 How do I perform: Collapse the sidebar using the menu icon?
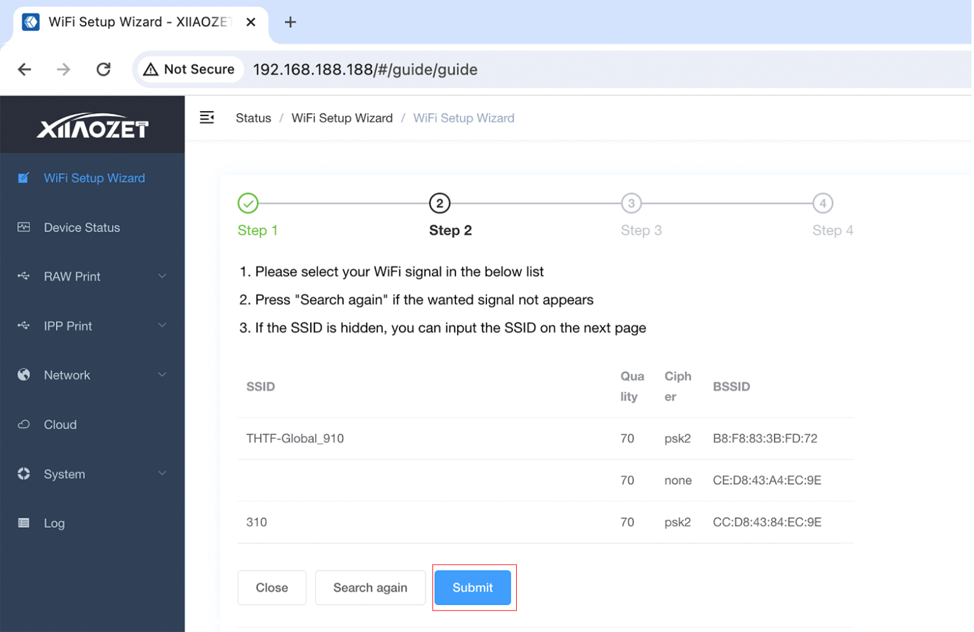click(x=207, y=117)
